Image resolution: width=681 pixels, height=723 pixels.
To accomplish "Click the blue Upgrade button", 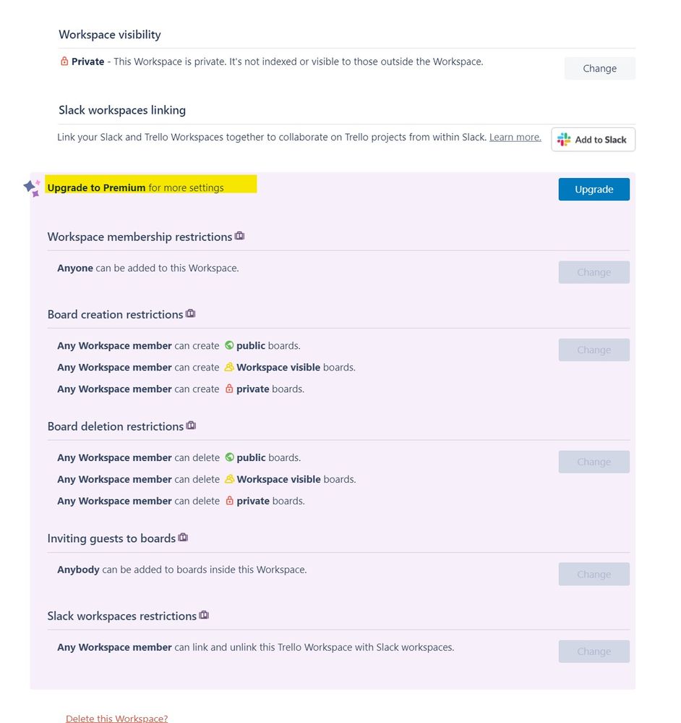I will coord(594,189).
